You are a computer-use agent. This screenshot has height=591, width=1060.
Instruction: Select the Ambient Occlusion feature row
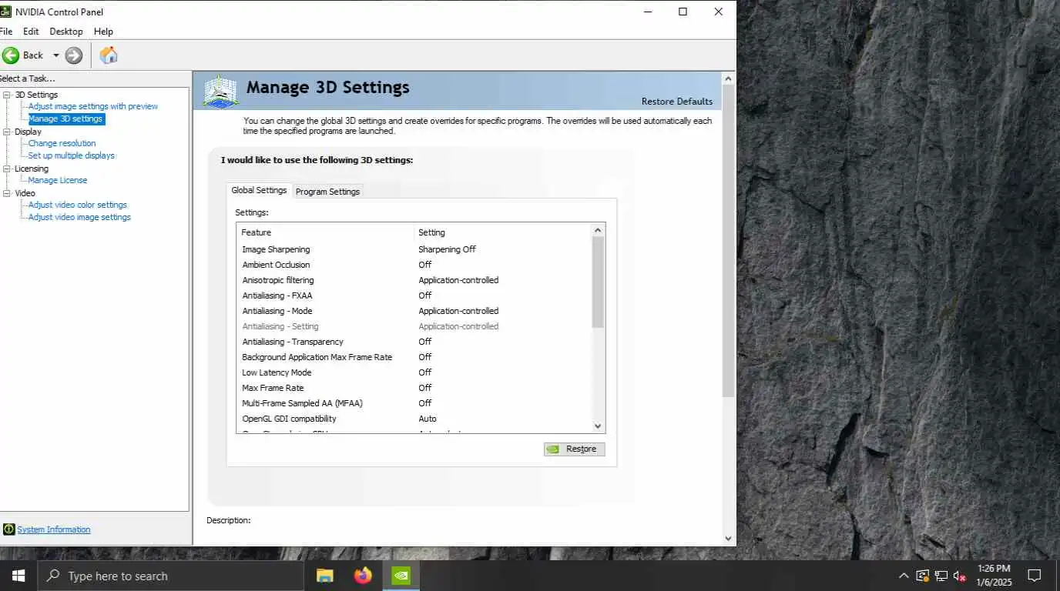414,265
